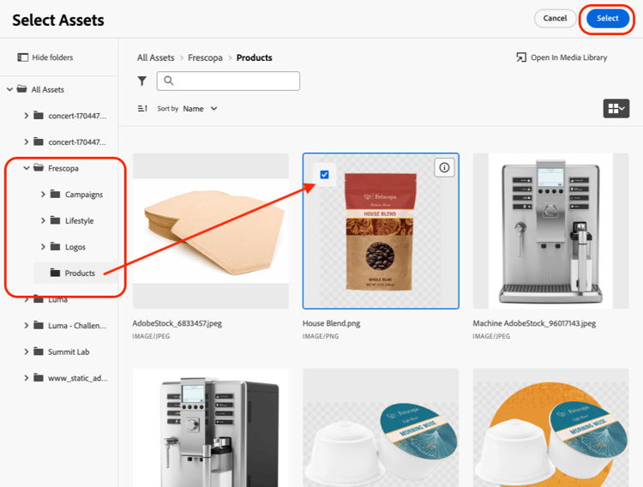Expand the Lifestyle folder
The image size is (643, 487).
43,220
